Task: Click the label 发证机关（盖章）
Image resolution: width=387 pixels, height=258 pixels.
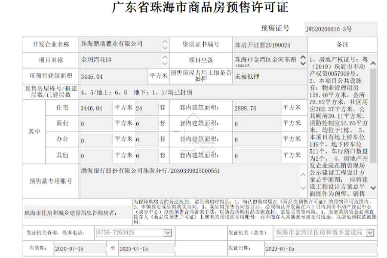Action: 247,233
